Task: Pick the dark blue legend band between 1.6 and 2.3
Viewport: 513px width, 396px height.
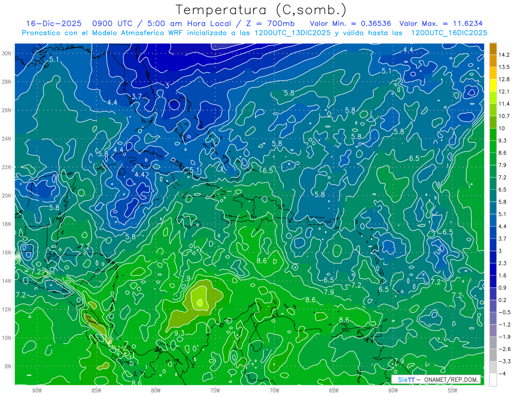Action: pos(493,269)
